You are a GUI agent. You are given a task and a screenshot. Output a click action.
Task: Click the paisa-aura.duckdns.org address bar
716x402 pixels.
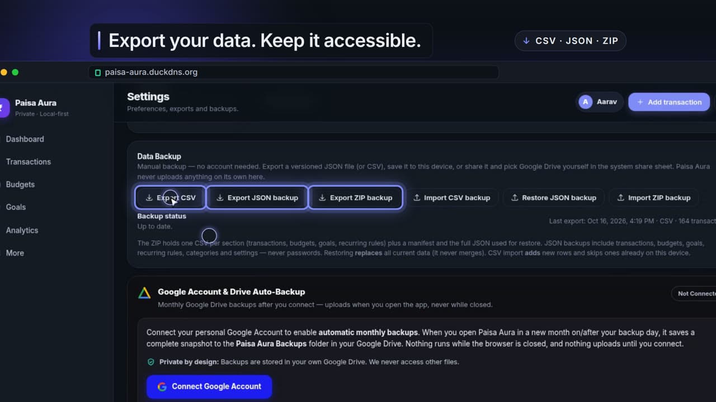point(294,72)
